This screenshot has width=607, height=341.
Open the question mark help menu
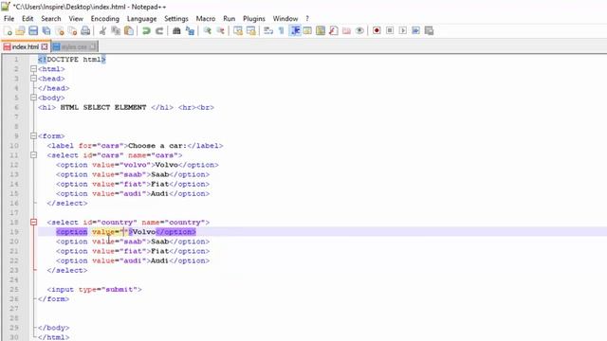pos(307,19)
